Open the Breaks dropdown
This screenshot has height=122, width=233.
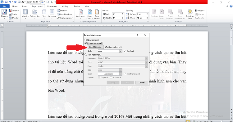pyautogui.click(x=62, y=11)
